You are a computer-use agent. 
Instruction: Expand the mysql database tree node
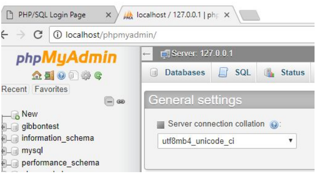point(2,151)
